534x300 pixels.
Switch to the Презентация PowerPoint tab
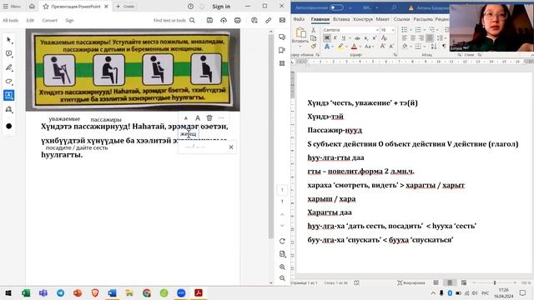[75, 7]
